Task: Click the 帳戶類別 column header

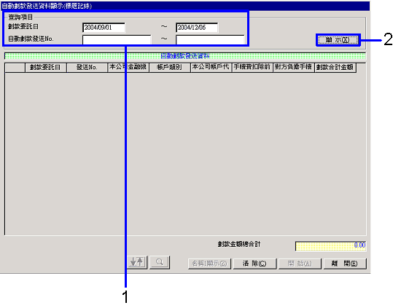Action: (x=170, y=68)
